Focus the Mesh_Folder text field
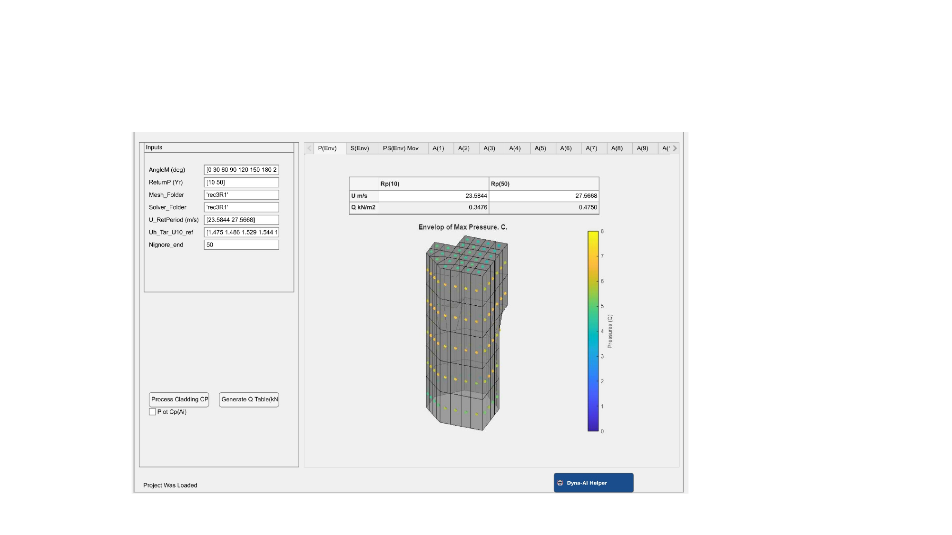Viewport: 952px width, 535px height. [241, 195]
